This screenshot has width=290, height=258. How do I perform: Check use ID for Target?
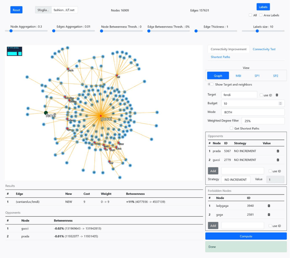click(x=261, y=95)
